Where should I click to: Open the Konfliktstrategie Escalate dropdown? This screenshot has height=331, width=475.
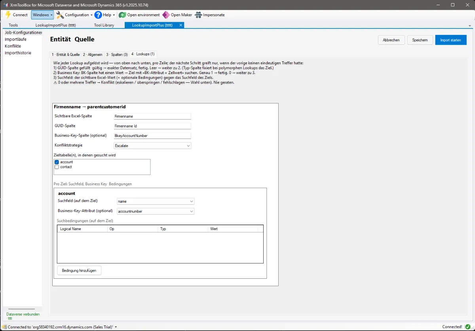coord(152,145)
